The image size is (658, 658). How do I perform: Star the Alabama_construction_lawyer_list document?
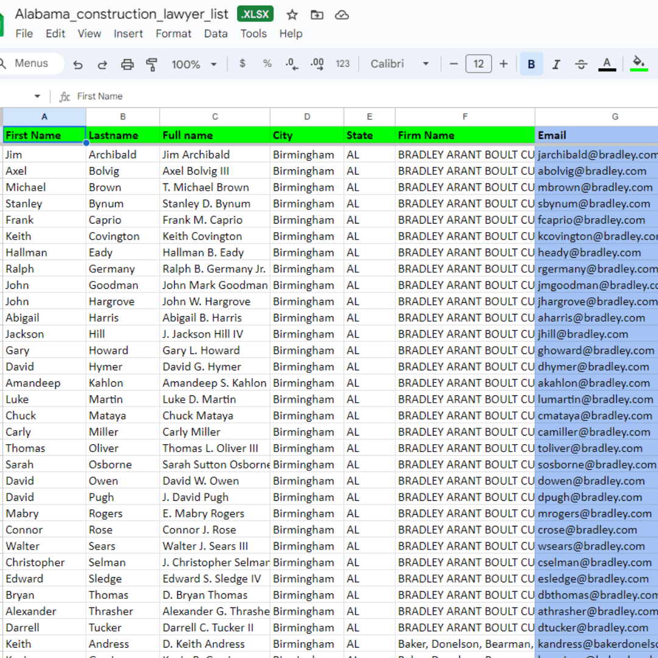click(x=292, y=15)
